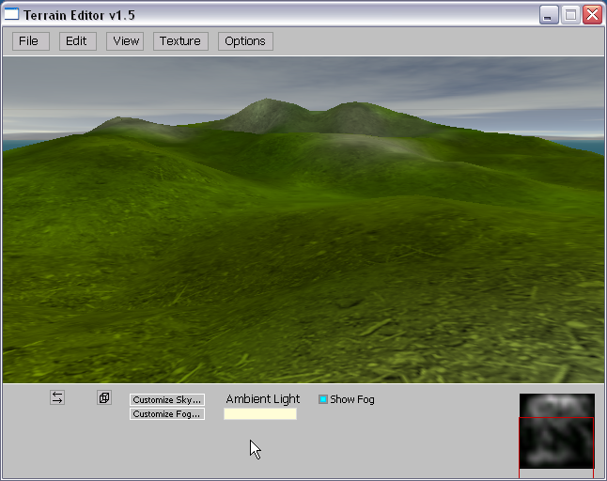Open the View menu

click(x=125, y=41)
